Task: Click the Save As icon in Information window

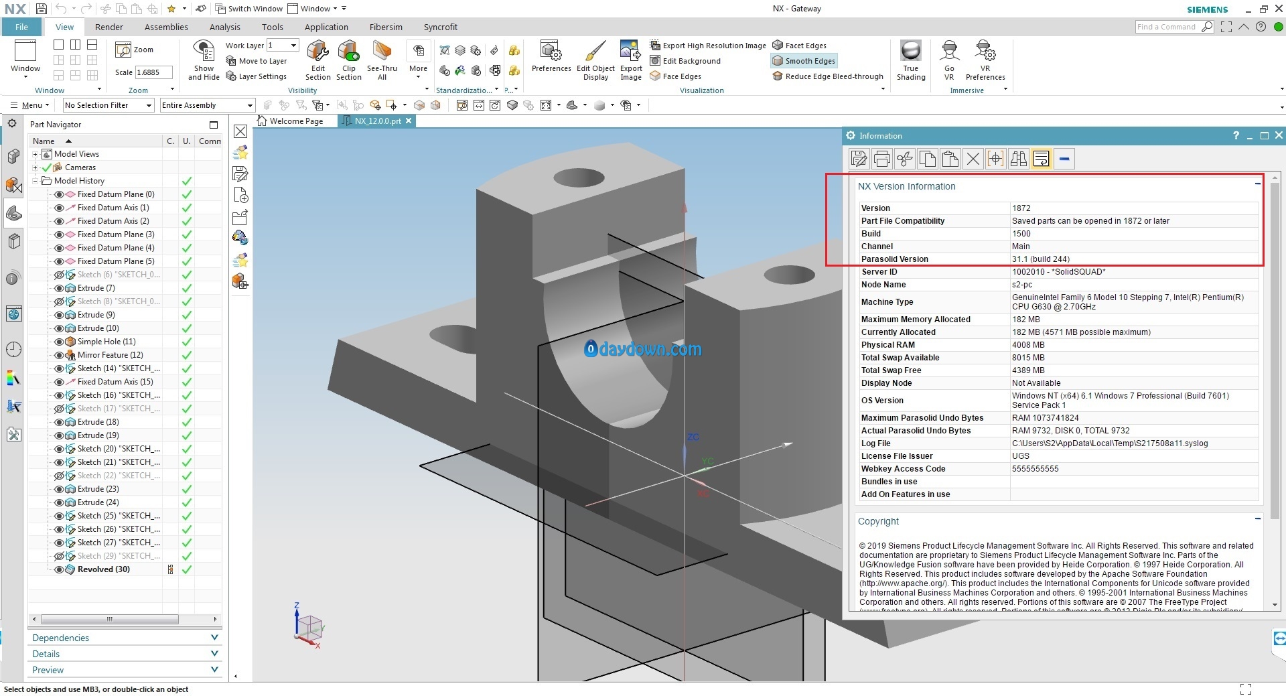Action: tap(859, 159)
